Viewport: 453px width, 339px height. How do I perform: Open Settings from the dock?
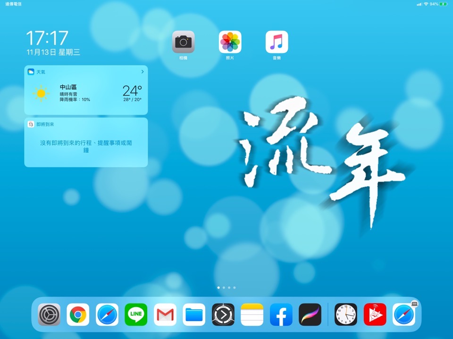(x=49, y=314)
